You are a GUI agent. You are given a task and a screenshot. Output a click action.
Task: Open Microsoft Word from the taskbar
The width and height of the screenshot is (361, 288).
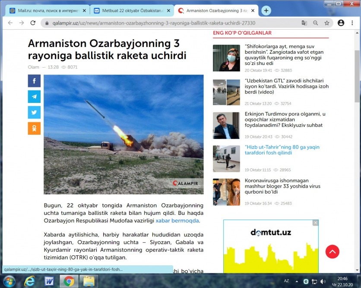49,281
